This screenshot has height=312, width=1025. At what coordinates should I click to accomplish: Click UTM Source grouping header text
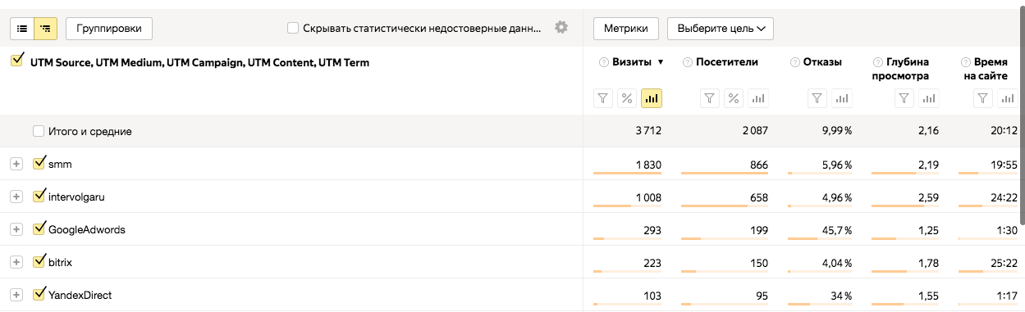199,62
